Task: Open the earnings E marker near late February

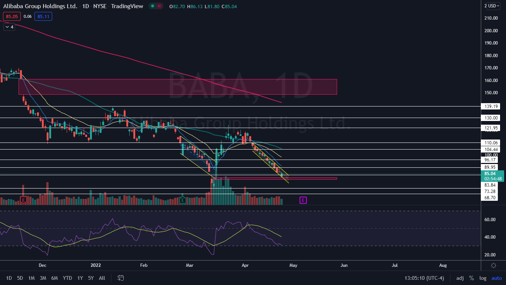Action: click(x=182, y=200)
